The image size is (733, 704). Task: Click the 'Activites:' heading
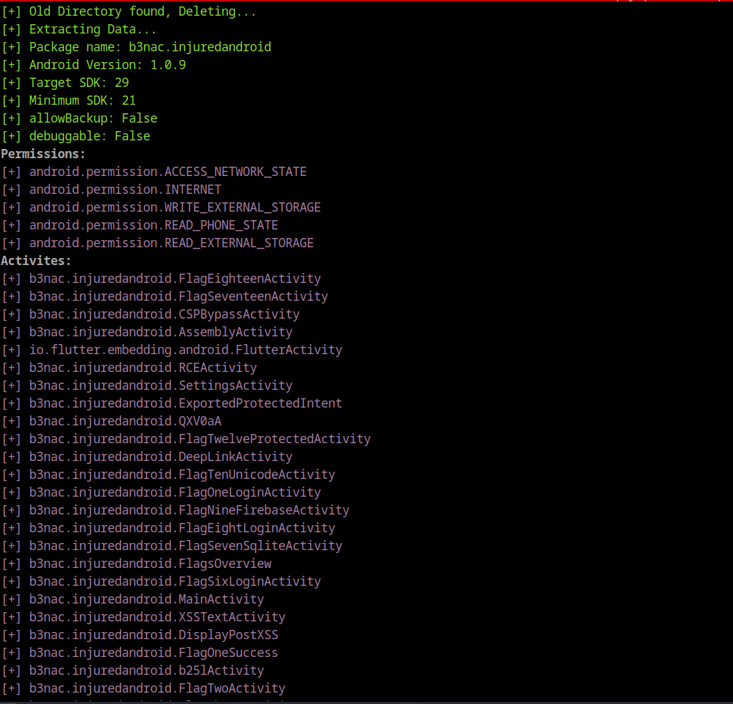tap(36, 260)
